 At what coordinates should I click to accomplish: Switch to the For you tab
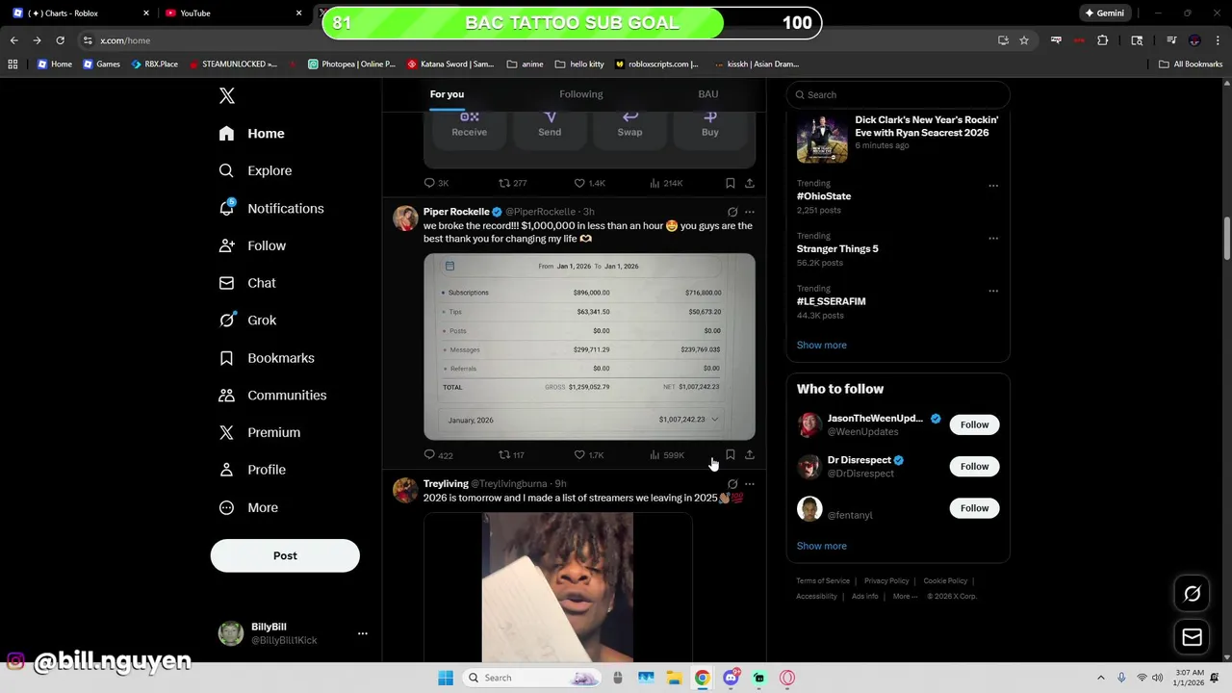click(x=447, y=94)
